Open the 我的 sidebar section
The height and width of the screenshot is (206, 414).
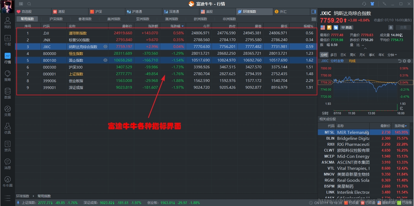click(7, 23)
